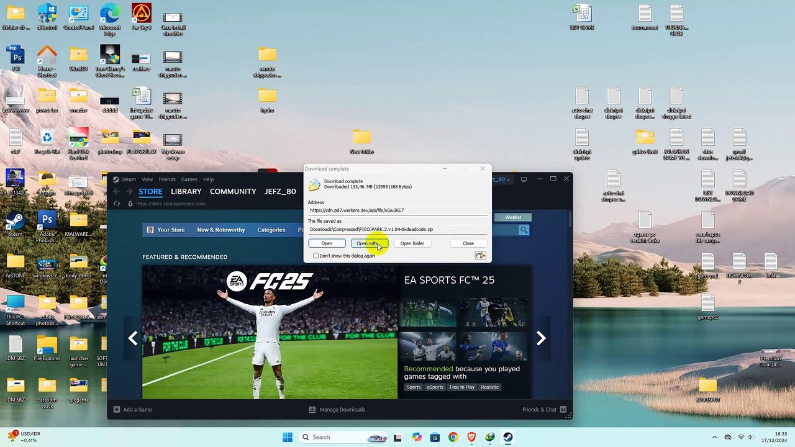795x447 pixels.
Task: Open the Windows Start menu
Action: (x=288, y=437)
